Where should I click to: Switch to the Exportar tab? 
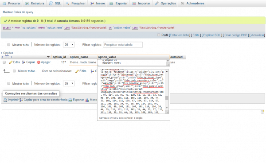[118, 4]
